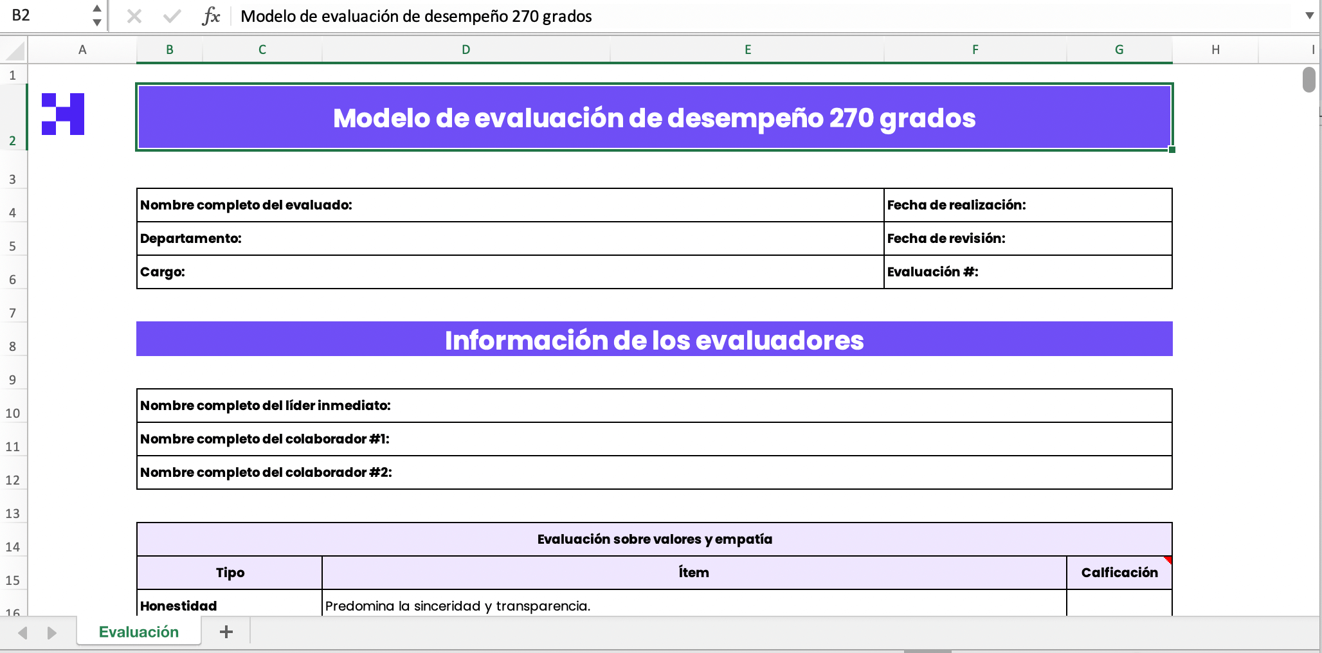This screenshot has height=653, width=1322.
Task: Click the Name Box up stepper arrow
Action: [x=96, y=10]
